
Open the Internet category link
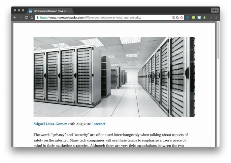click(99, 124)
